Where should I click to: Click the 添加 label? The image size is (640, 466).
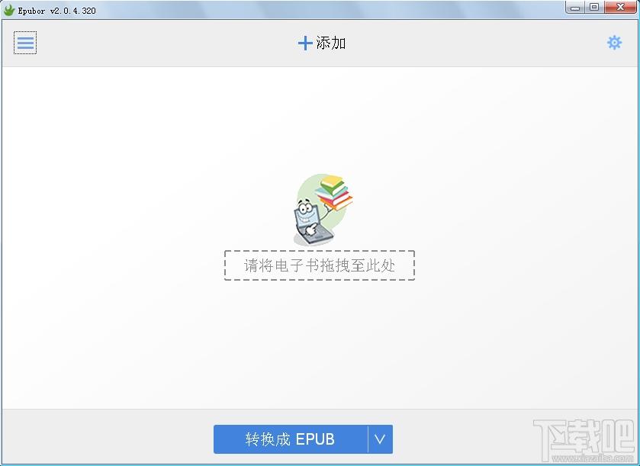click(331, 43)
